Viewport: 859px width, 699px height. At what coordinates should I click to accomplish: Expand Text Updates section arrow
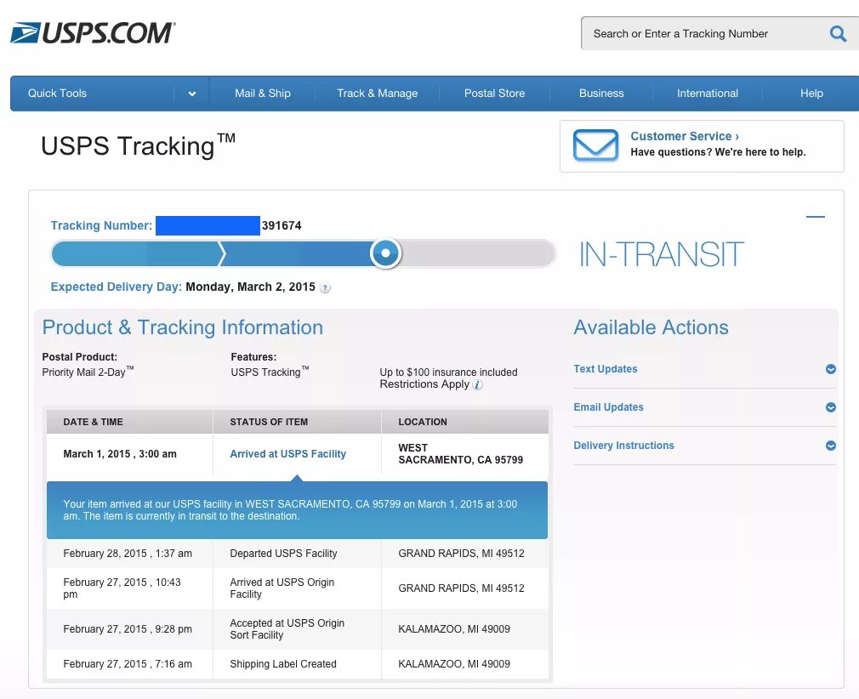(831, 369)
